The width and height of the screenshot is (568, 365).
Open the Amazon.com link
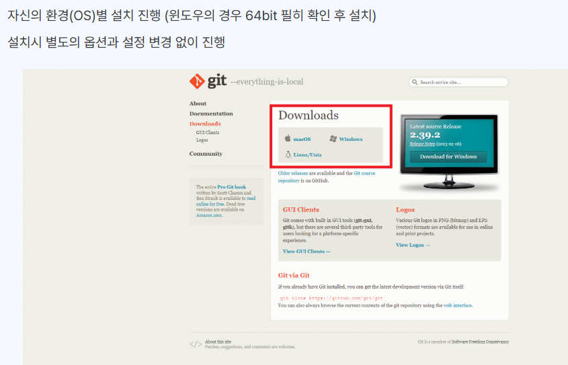(x=209, y=215)
